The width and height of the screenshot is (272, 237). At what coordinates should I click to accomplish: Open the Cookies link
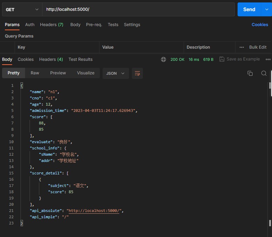260,25
